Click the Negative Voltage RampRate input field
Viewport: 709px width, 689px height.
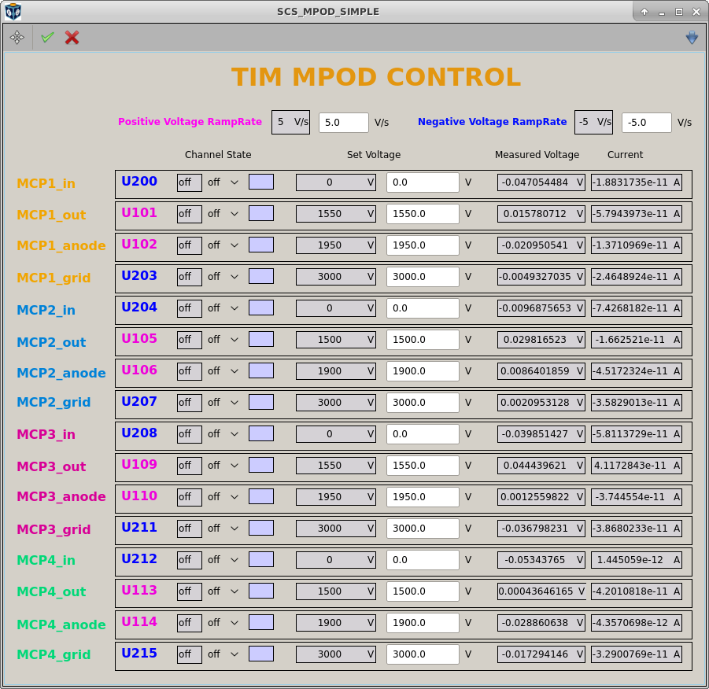tap(647, 123)
